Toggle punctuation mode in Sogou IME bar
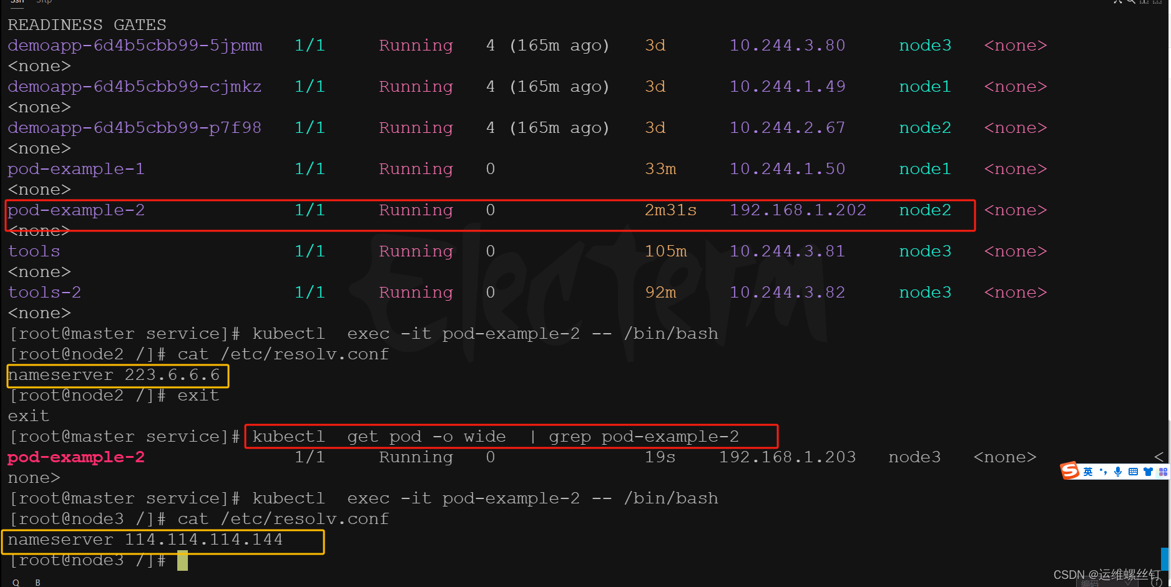 (x=1103, y=472)
